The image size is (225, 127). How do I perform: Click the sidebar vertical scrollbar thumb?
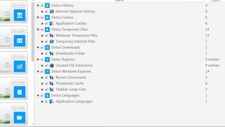(x=33, y=32)
